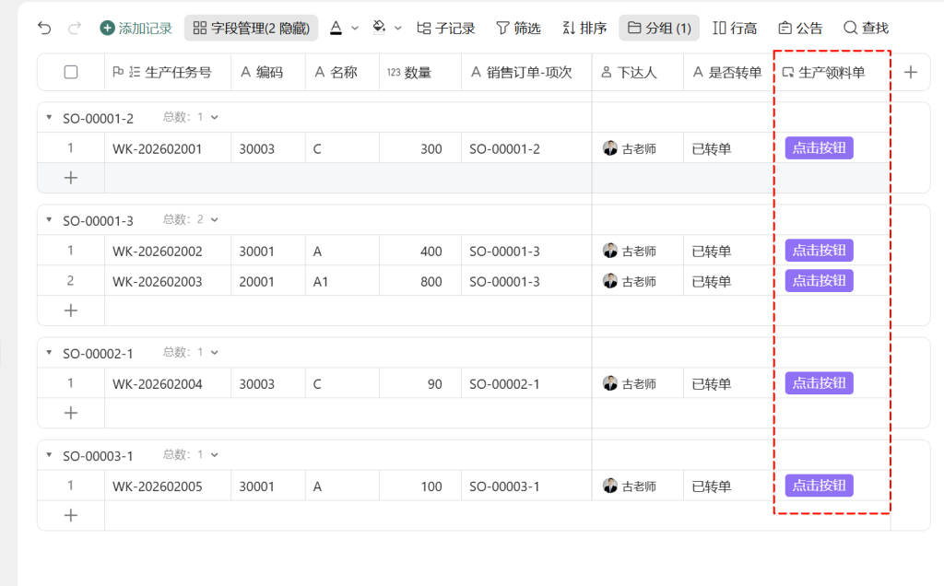The width and height of the screenshot is (944, 586).
Task: Click the quantity cell 90
Action: (x=420, y=384)
